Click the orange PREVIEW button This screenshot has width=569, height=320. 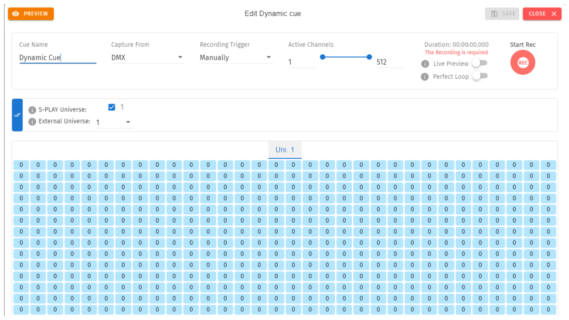click(x=31, y=14)
